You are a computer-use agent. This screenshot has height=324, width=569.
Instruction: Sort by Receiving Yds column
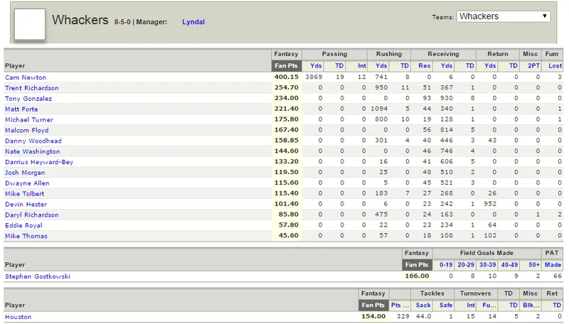(447, 65)
